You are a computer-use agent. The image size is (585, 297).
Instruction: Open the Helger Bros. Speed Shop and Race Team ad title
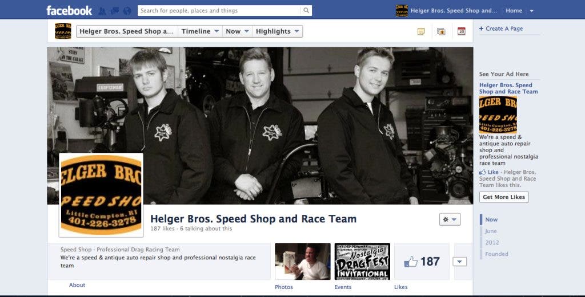(508, 88)
